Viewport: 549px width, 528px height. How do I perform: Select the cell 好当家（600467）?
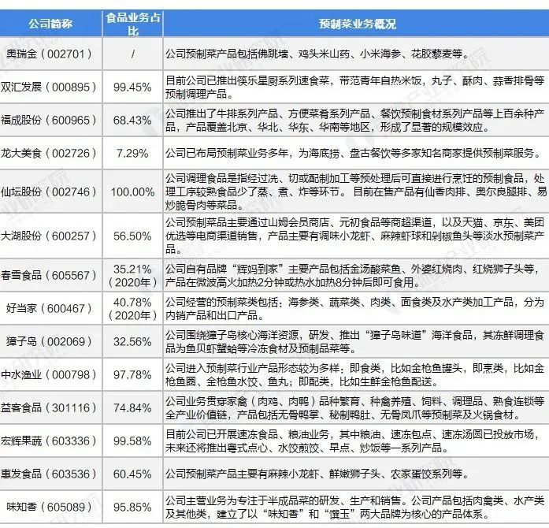[x=50, y=308]
